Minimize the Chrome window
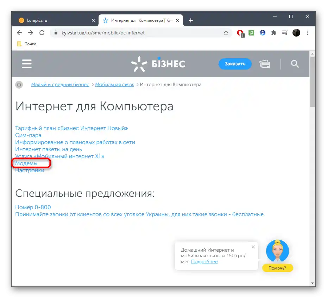 (275, 17)
